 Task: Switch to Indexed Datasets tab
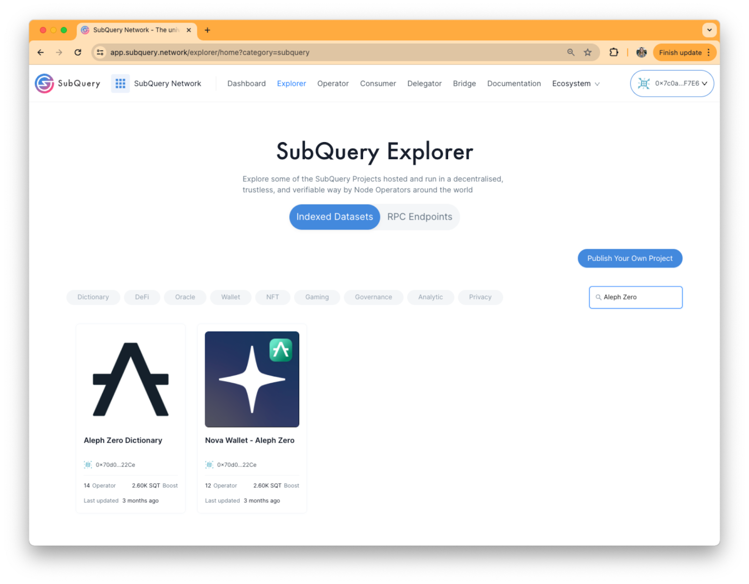coord(335,217)
